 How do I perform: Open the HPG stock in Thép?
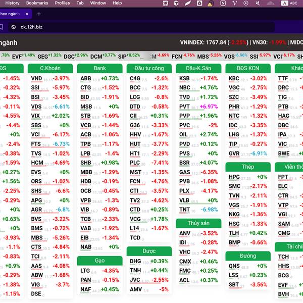click(x=248, y=177)
